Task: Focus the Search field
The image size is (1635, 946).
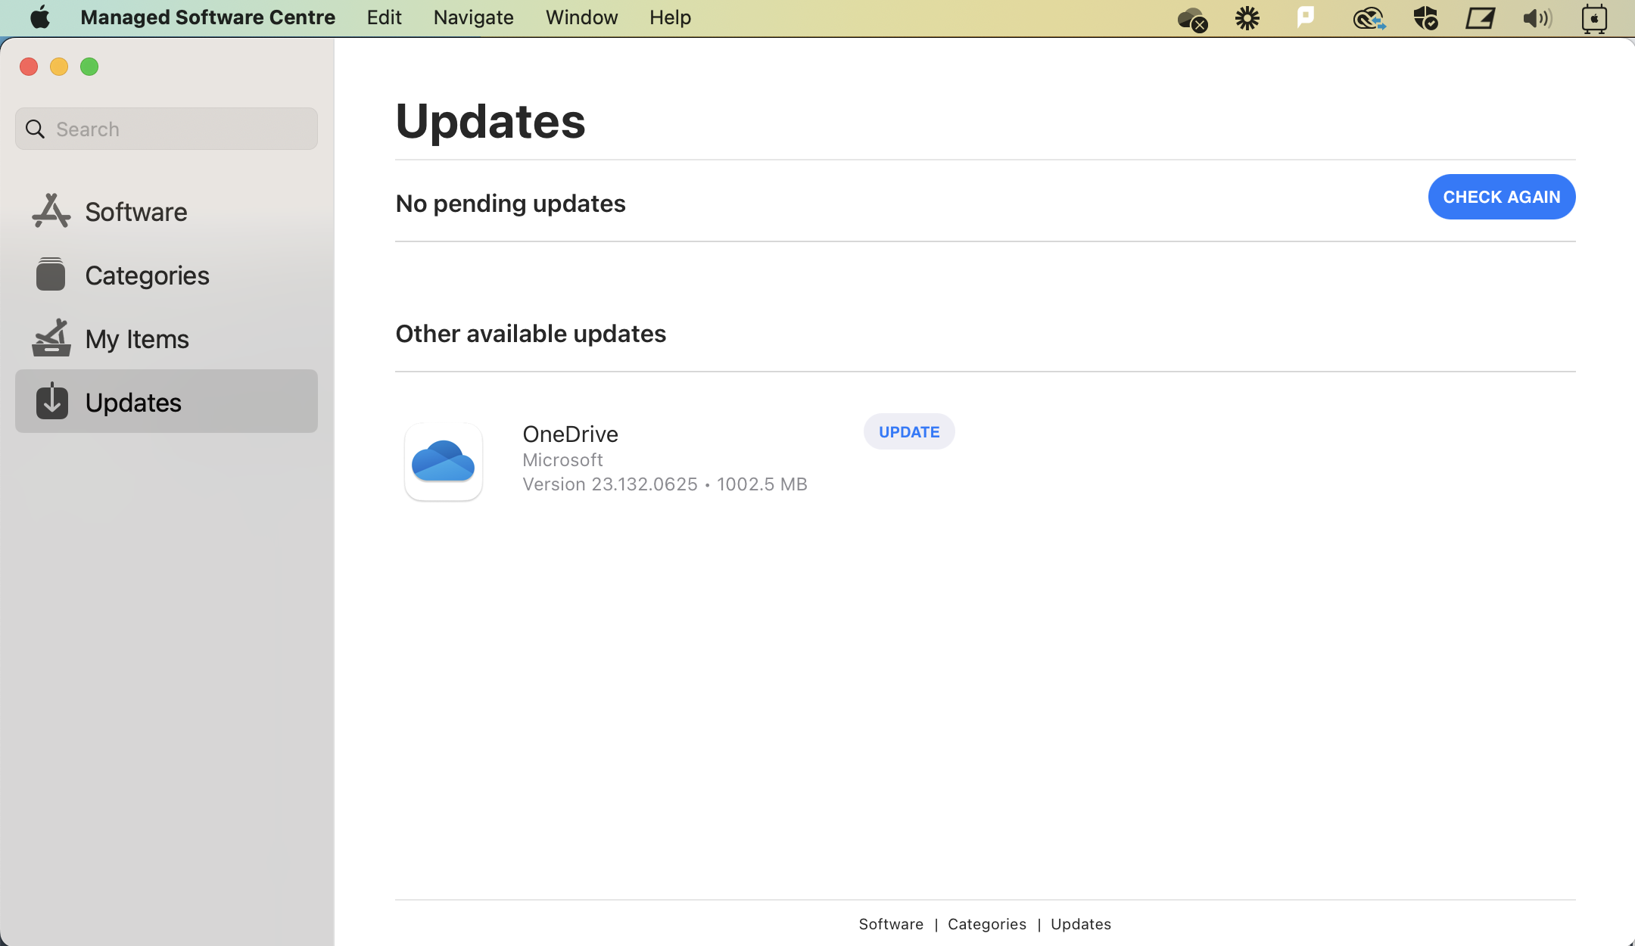Action: pos(167,129)
